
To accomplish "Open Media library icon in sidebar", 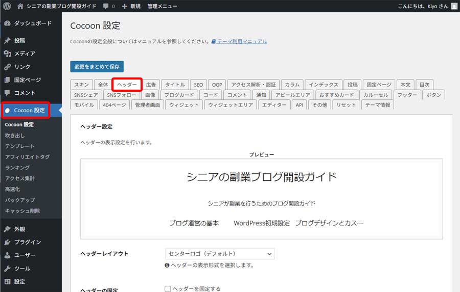I will point(7,54).
